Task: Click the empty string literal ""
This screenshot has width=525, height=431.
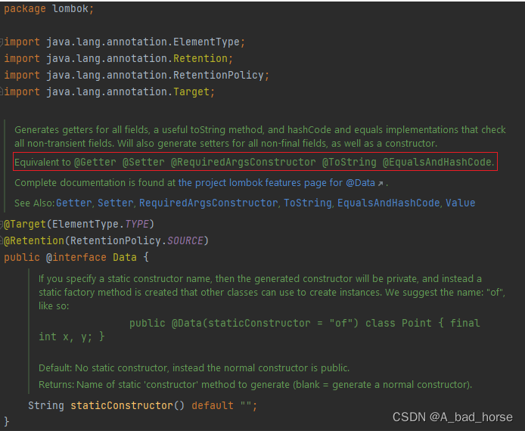Action: 246,405
